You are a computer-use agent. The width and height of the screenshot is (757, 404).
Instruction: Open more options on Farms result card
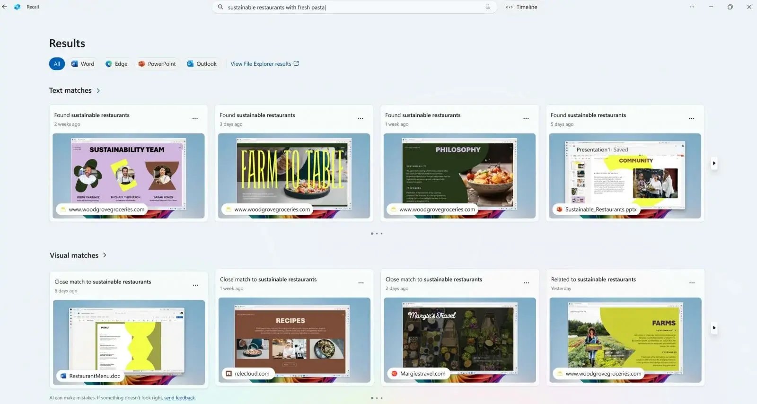tap(692, 283)
